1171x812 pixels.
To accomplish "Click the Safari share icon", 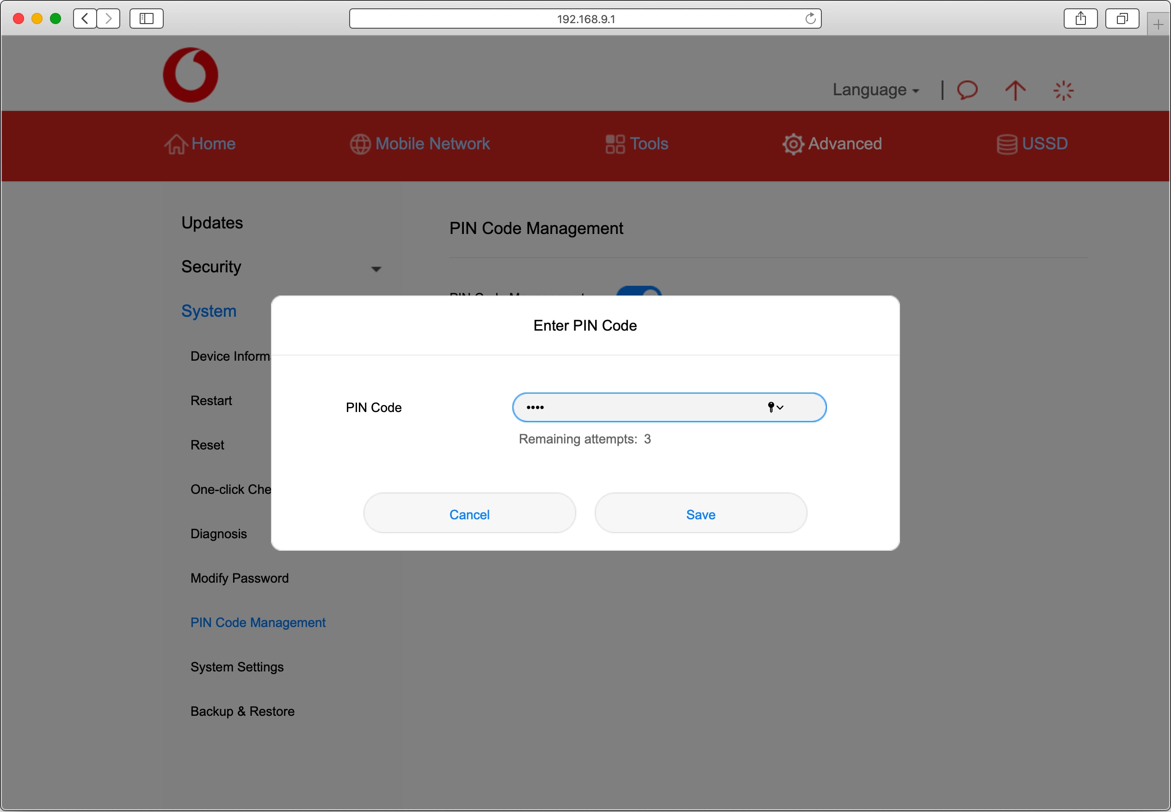I will (1080, 19).
